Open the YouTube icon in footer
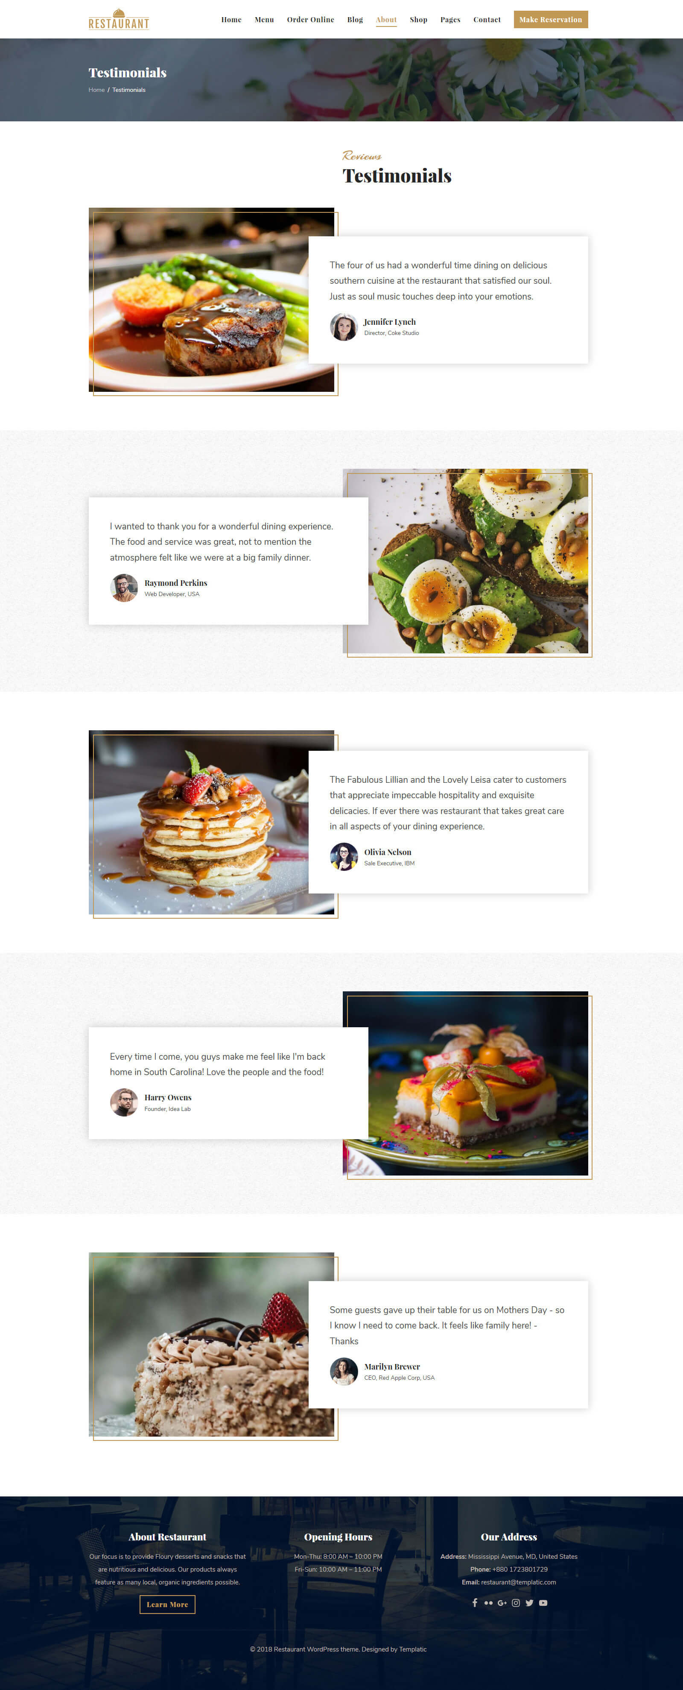Screen dimensions: 683x1690 click(x=543, y=1603)
